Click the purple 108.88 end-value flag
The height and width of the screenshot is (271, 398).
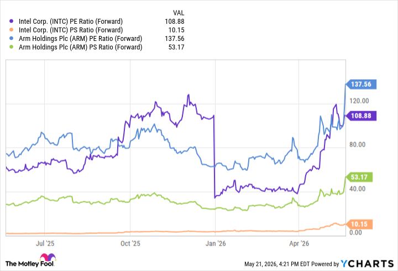pyautogui.click(x=361, y=116)
